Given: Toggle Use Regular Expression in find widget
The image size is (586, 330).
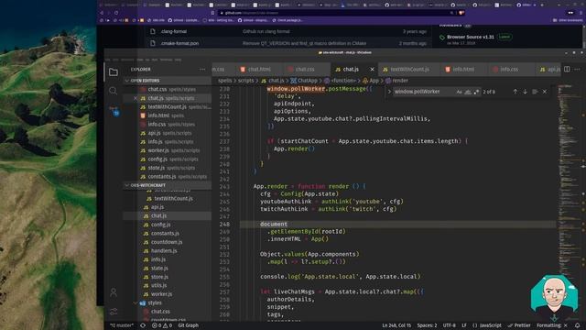Looking at the screenshot, I should coord(476,92).
